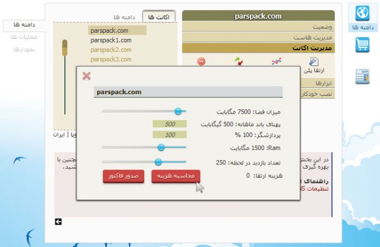Click the chart statistics icon
The height and width of the screenshot is (247, 380).
point(276,61)
